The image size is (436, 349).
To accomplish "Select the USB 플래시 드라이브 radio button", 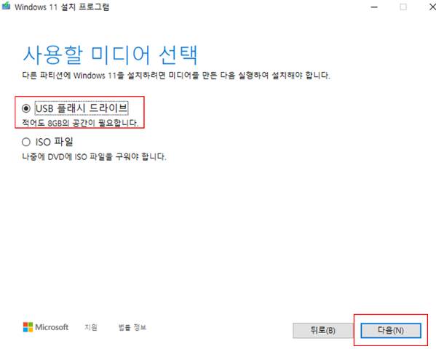I will (x=26, y=108).
